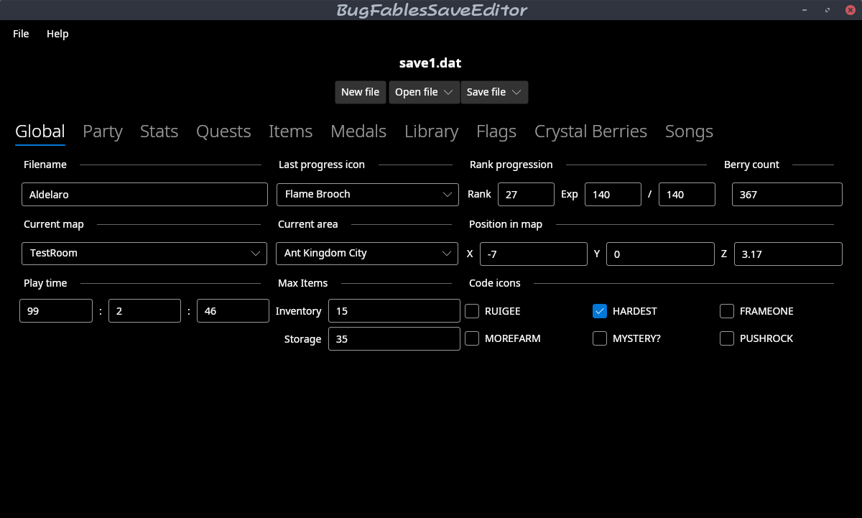Click the New file button
This screenshot has width=862, height=518.
point(361,92)
